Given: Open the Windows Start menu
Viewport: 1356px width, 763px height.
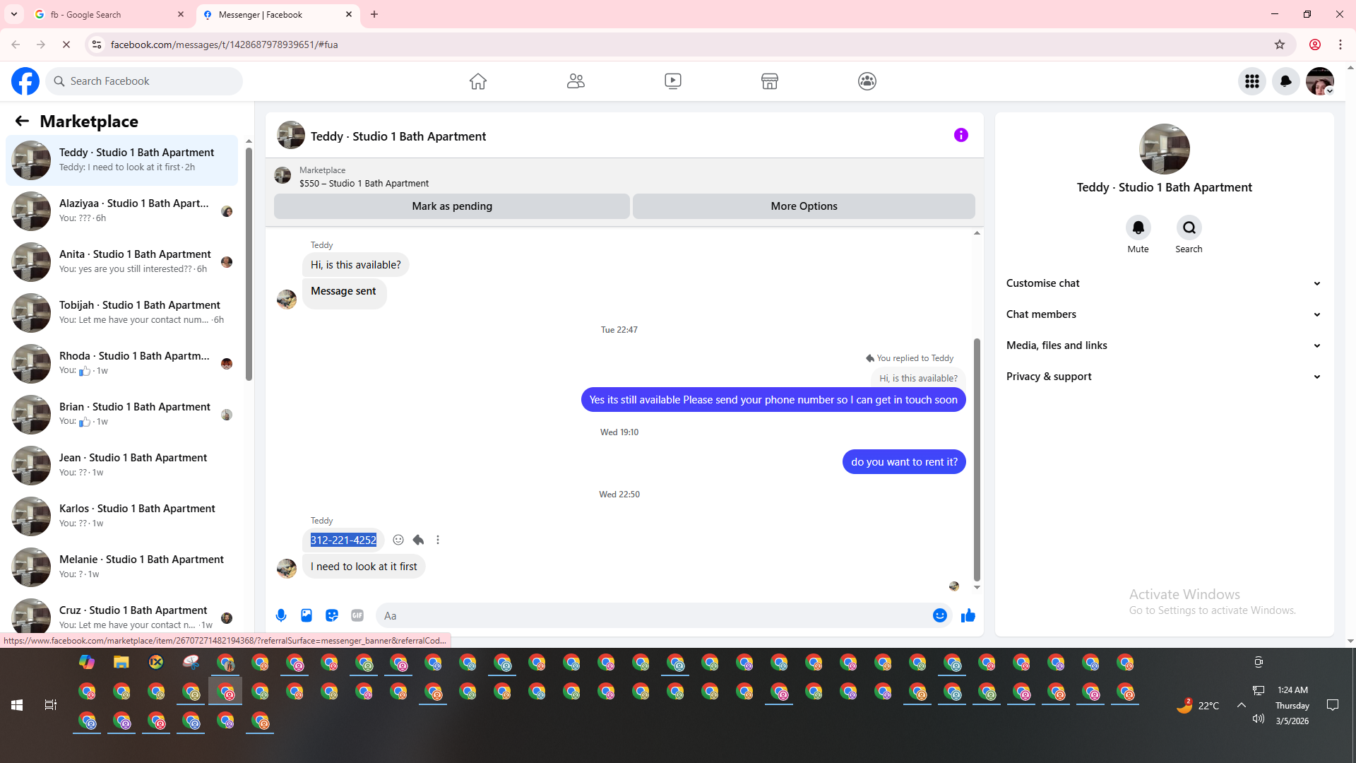Looking at the screenshot, I should [17, 705].
